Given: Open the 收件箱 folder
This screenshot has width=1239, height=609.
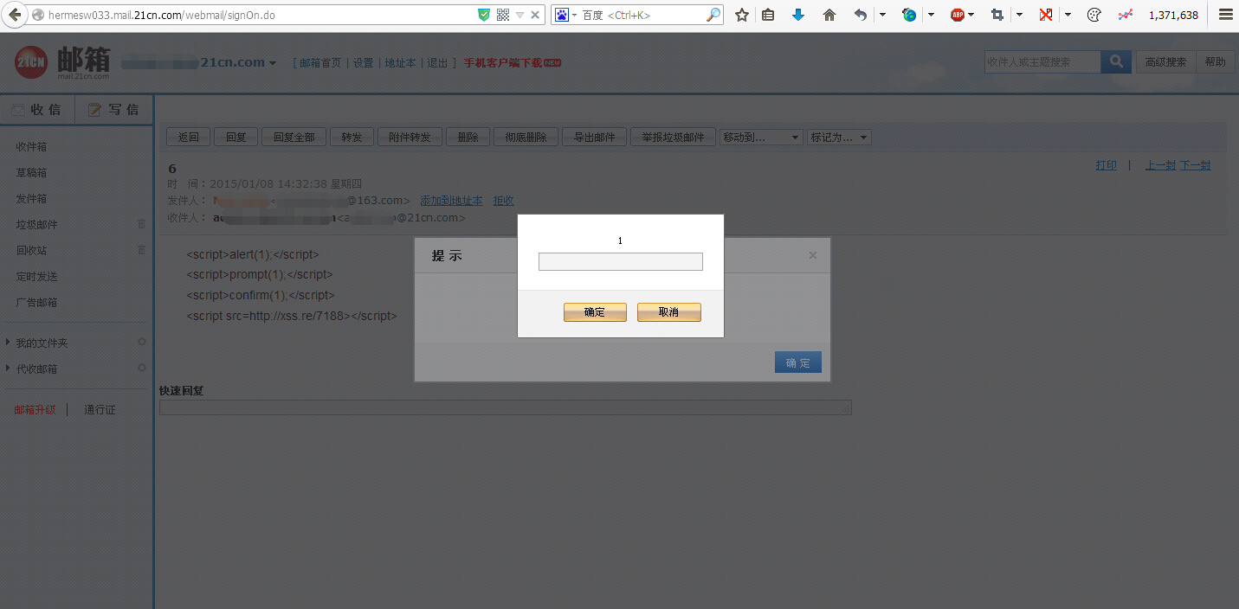Looking at the screenshot, I should (x=31, y=147).
